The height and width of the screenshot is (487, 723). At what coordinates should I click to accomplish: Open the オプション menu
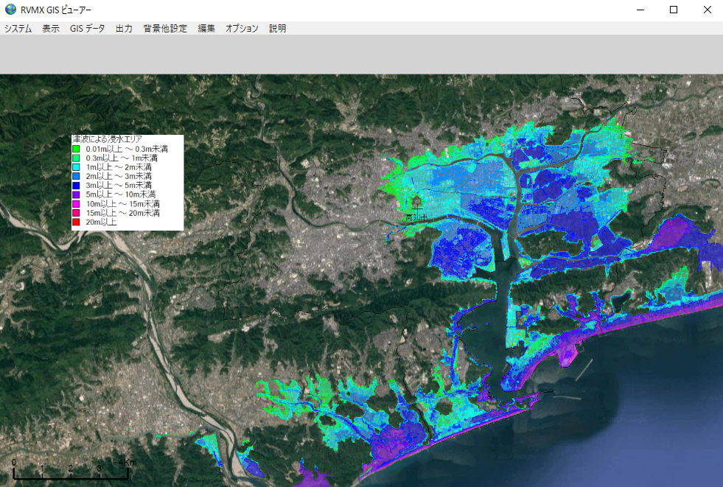tap(242, 29)
